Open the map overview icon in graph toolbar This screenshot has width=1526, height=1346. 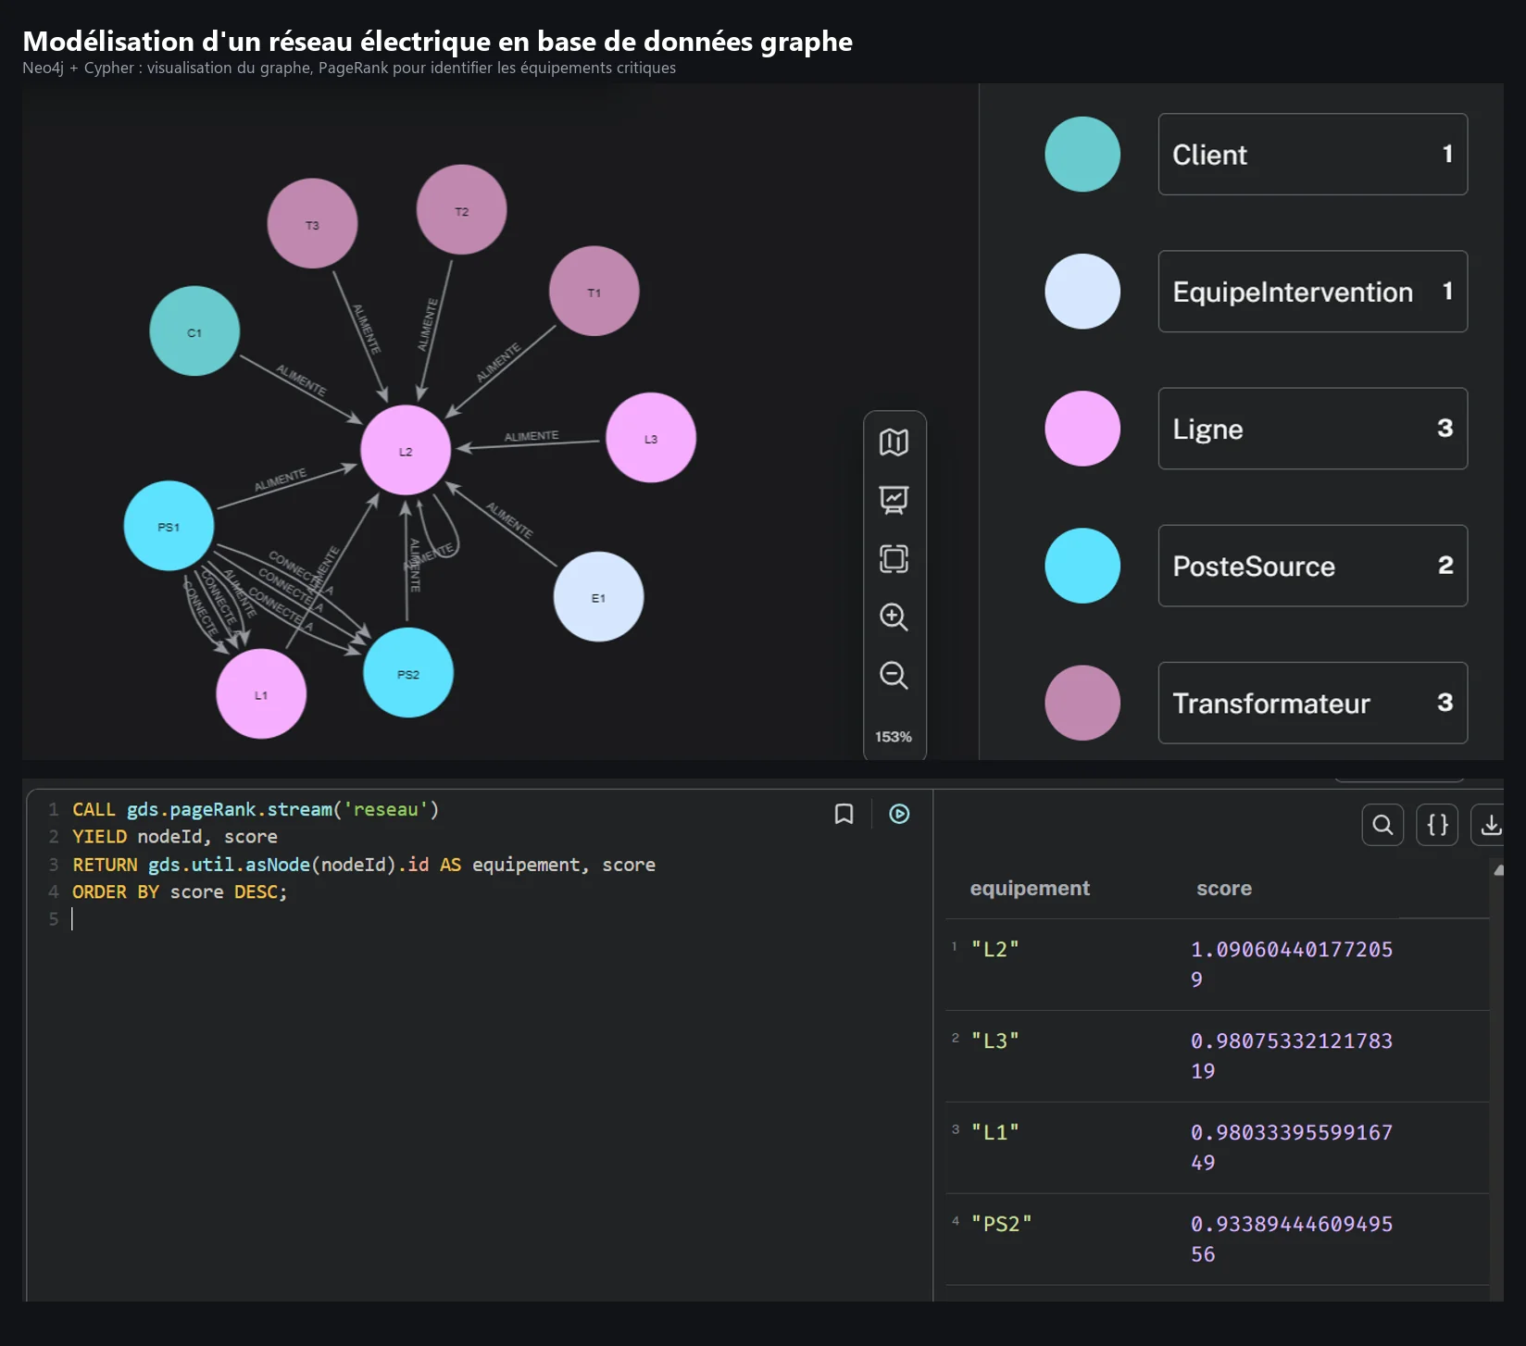coord(894,442)
